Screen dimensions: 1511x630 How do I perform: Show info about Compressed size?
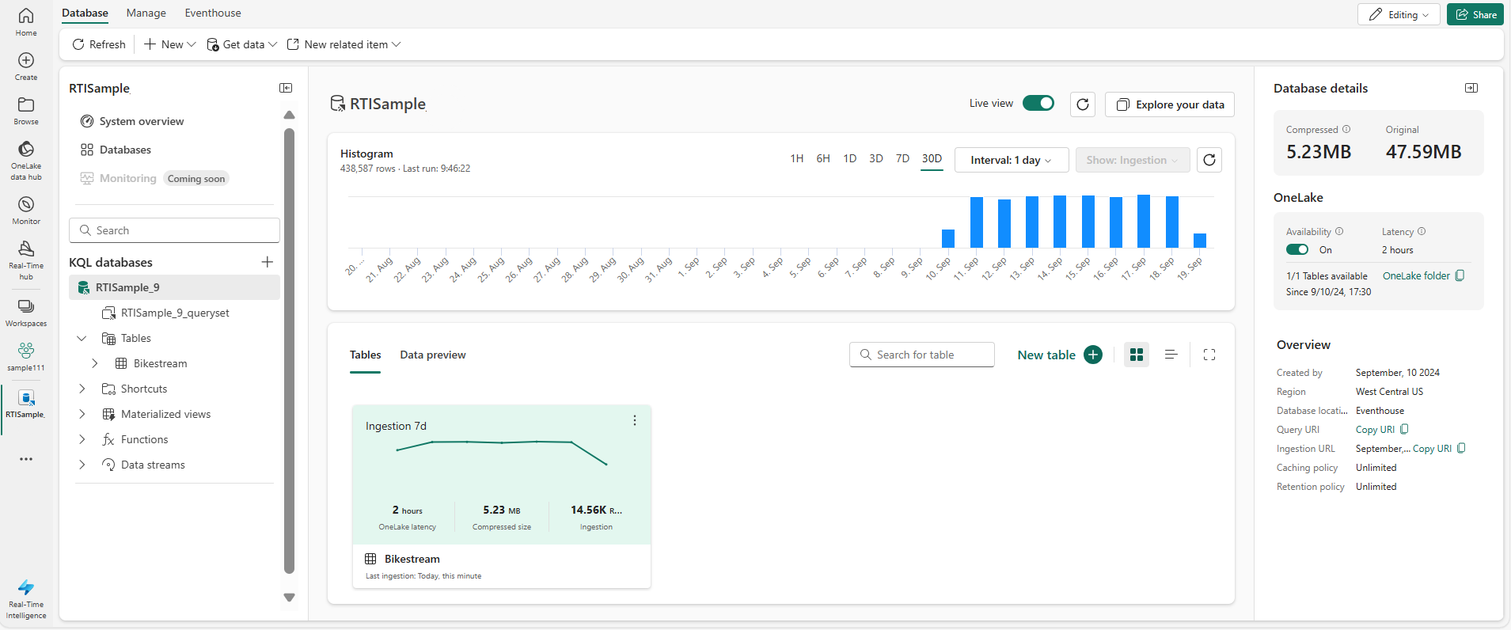coord(1346,129)
